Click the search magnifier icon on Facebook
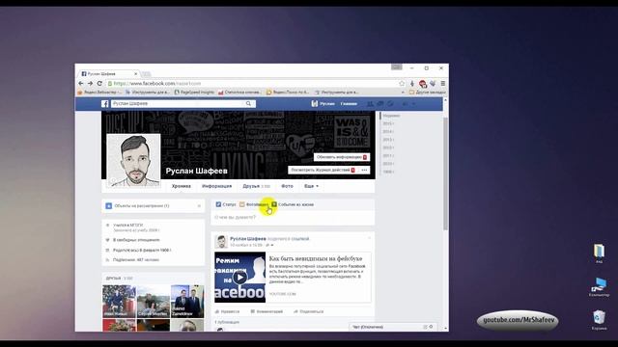The image size is (618, 347). pyautogui.click(x=248, y=103)
